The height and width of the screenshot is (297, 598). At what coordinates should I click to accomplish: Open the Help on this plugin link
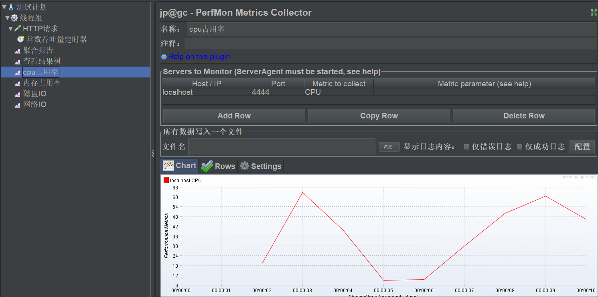point(199,57)
